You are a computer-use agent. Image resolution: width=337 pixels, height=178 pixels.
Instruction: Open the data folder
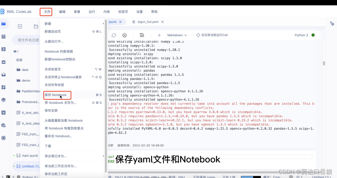click(x=26, y=70)
